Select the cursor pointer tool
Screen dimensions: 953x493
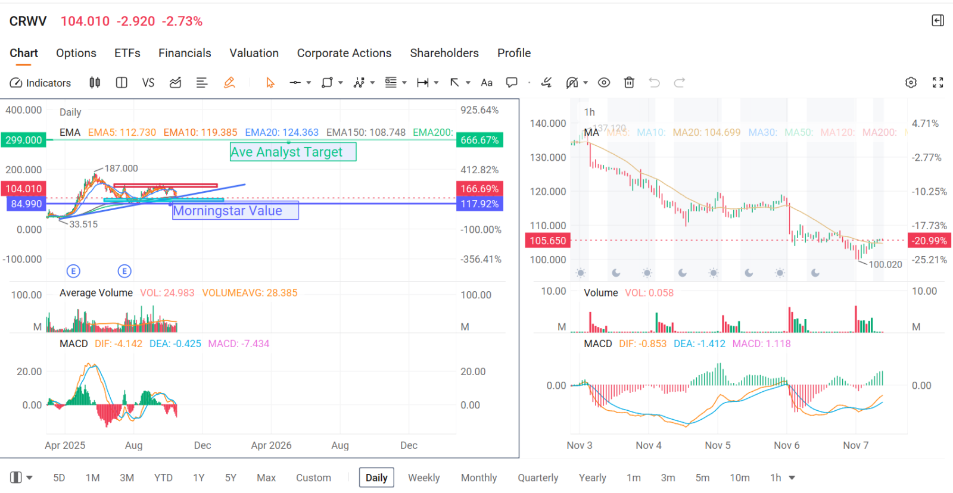coord(270,83)
